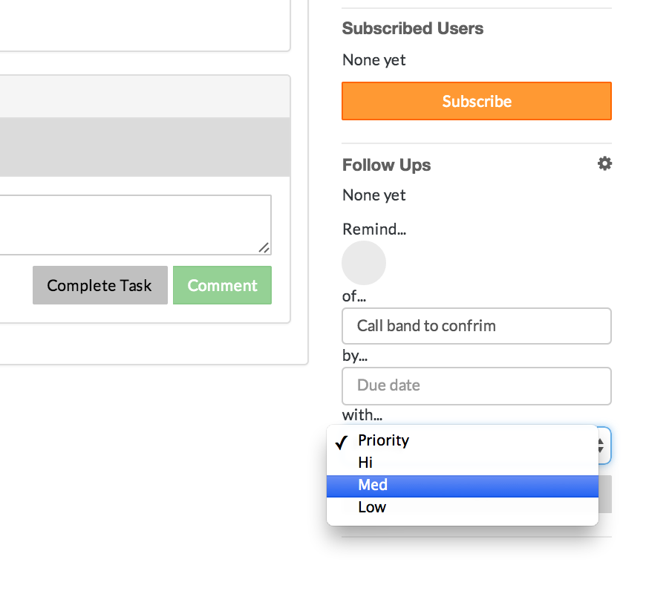Select the checked Priority placeholder option
Image resolution: width=646 pixels, height=600 pixels.
coord(383,440)
